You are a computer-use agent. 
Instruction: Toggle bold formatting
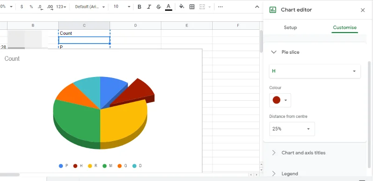(139, 7)
